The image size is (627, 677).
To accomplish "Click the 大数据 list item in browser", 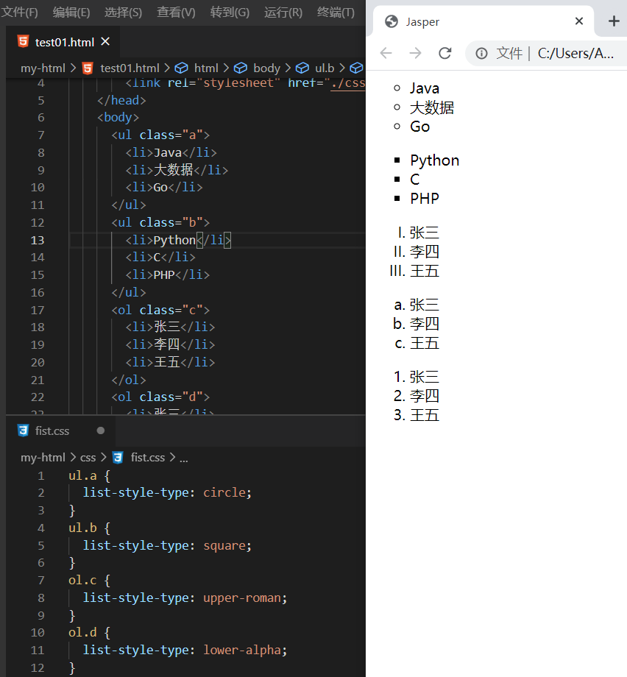I will 432,107.
